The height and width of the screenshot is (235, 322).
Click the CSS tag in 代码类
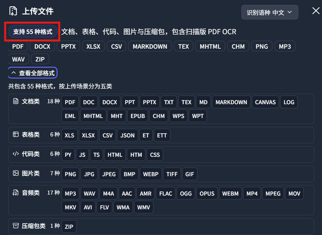[x=155, y=154]
